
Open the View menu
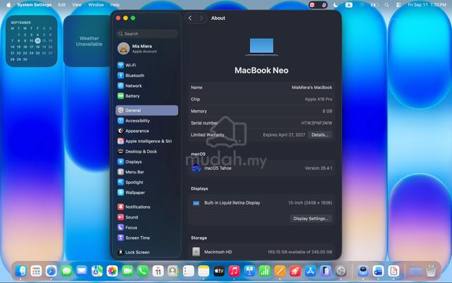(77, 5)
